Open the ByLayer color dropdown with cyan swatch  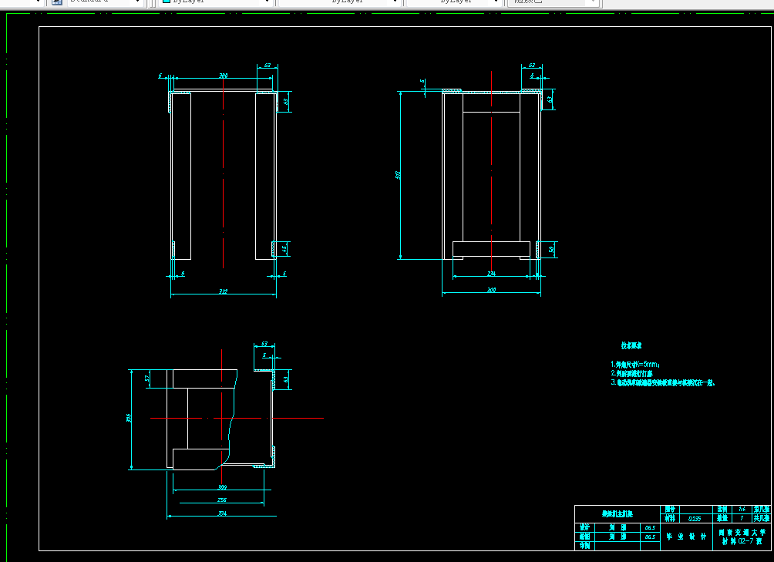tap(216, 2)
